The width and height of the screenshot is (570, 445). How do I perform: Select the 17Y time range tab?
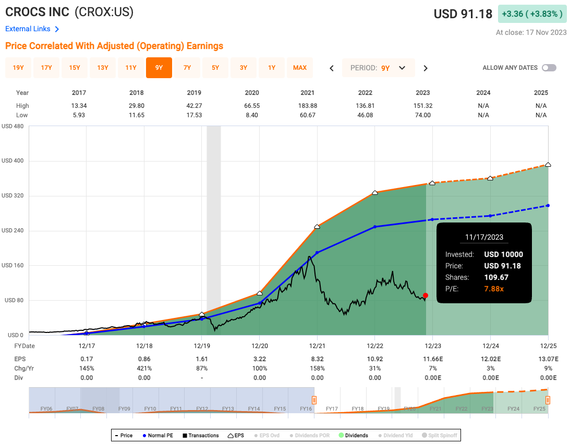coord(46,68)
